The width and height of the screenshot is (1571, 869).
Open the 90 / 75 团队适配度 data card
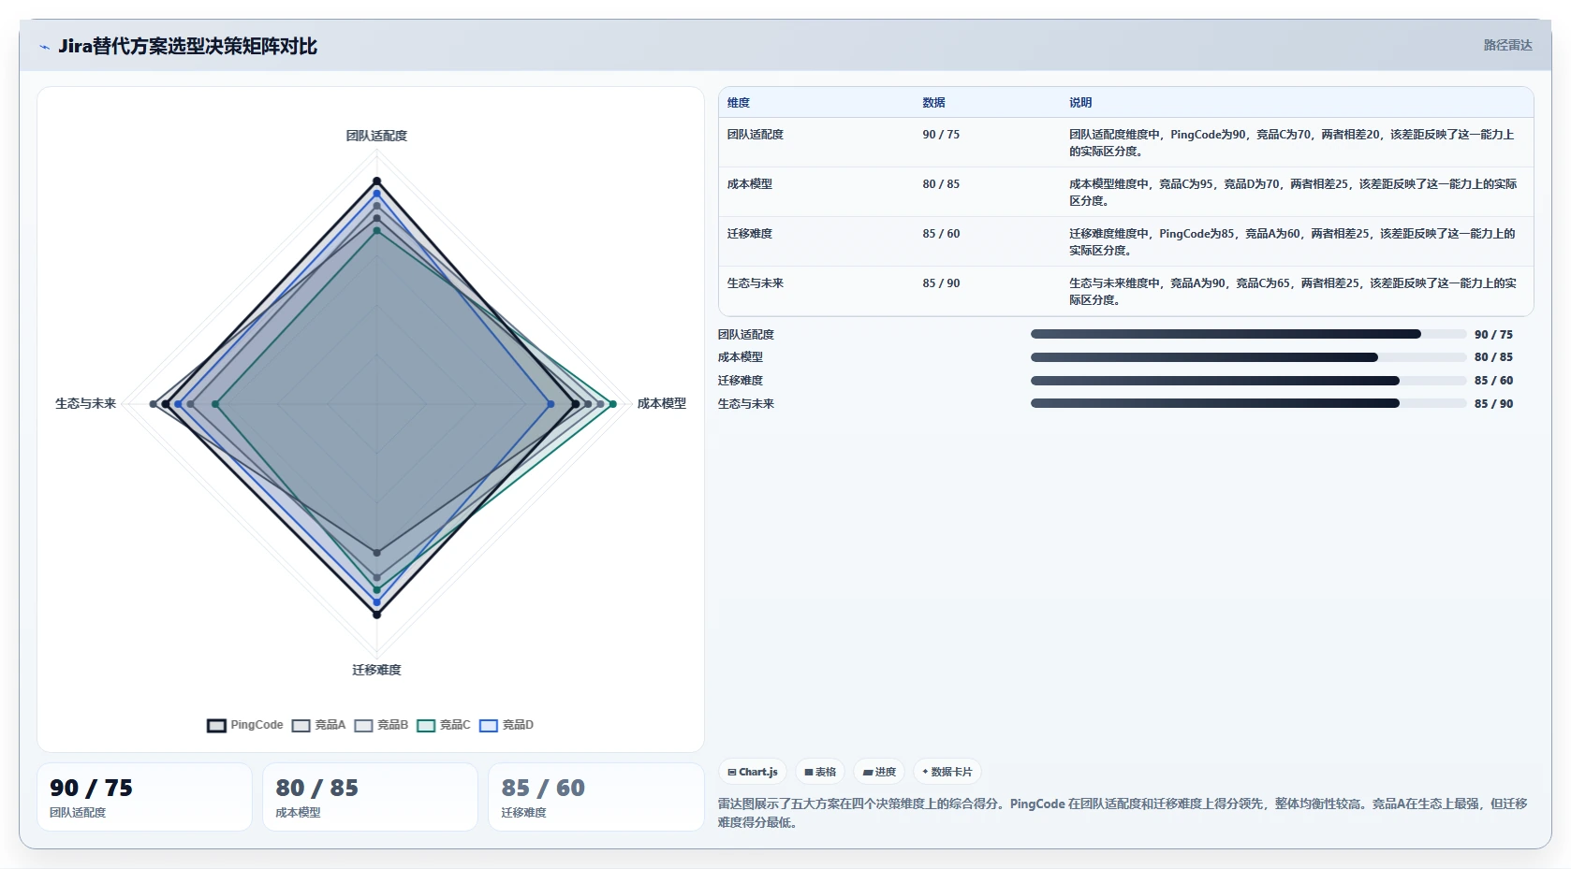144,797
